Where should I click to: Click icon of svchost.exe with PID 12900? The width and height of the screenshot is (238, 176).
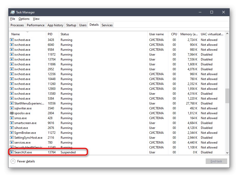(x=12, y=89)
